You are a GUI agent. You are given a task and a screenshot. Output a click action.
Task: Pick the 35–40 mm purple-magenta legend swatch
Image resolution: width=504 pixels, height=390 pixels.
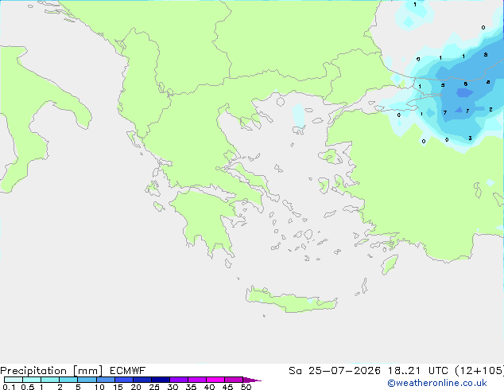[197, 380]
